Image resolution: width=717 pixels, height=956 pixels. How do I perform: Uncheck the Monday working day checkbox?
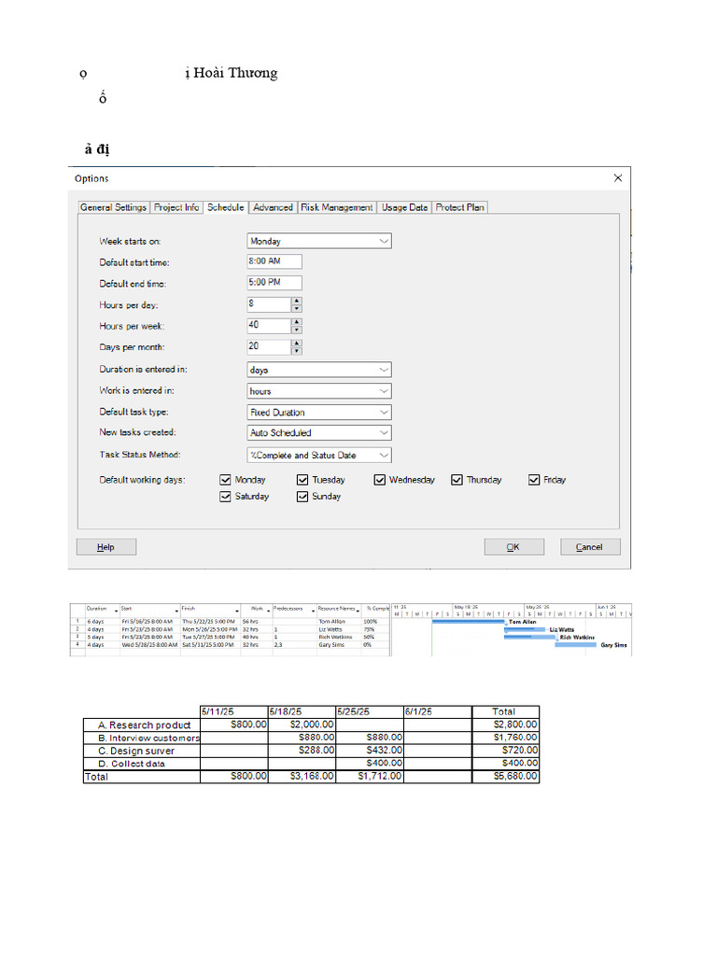[225, 480]
